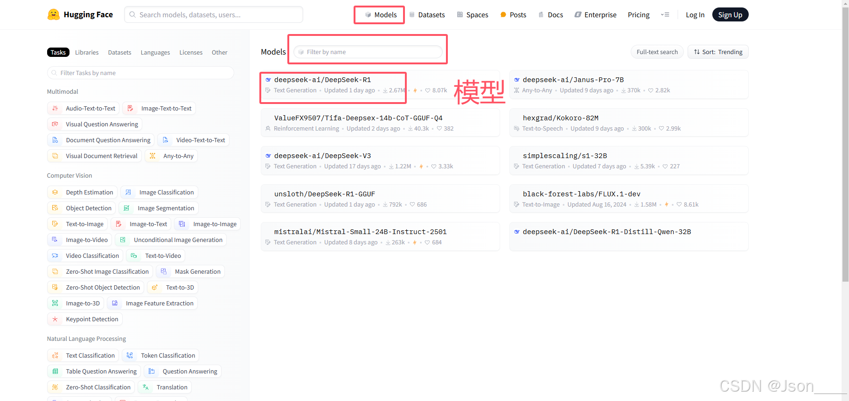Switch to the Languages filter tab
849x401 pixels.
click(155, 52)
